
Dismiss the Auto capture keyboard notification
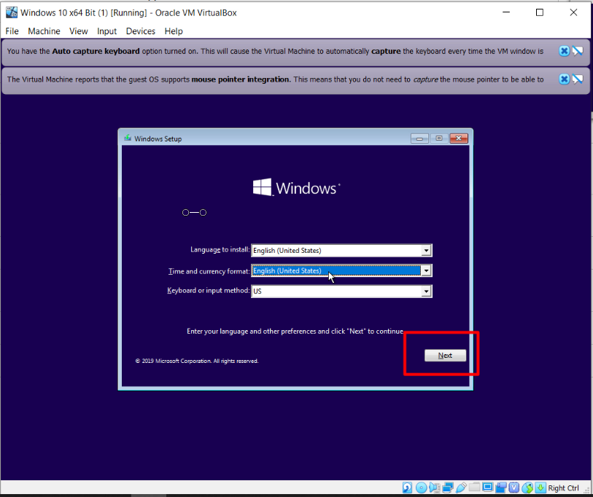click(564, 51)
